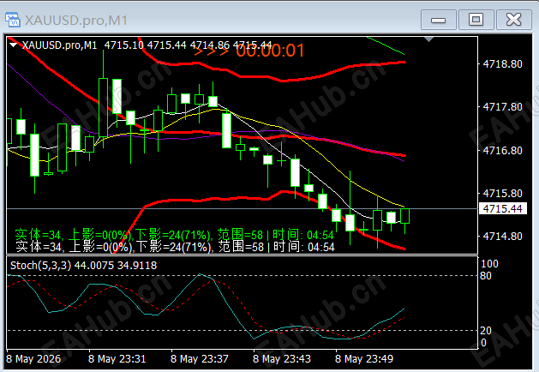The width and height of the screenshot is (539, 372).
Task: Click the 8 May 23:43 time label
Action: point(282,359)
